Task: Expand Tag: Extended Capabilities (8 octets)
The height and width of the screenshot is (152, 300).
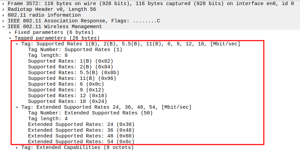Action: point(17,148)
